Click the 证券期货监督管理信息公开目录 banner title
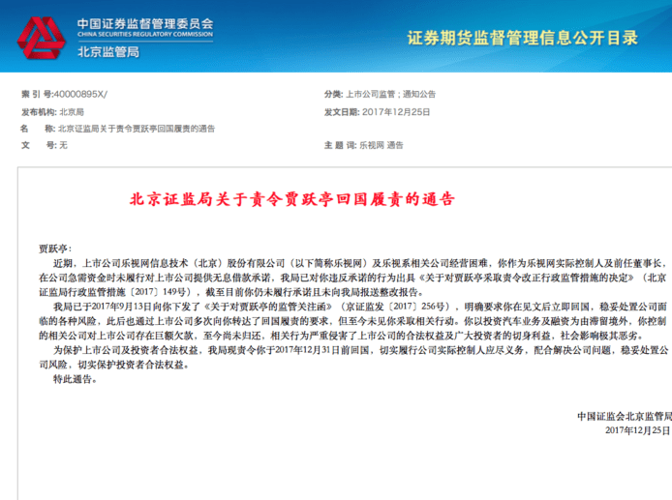This screenshot has width=672, height=500. coord(522,38)
